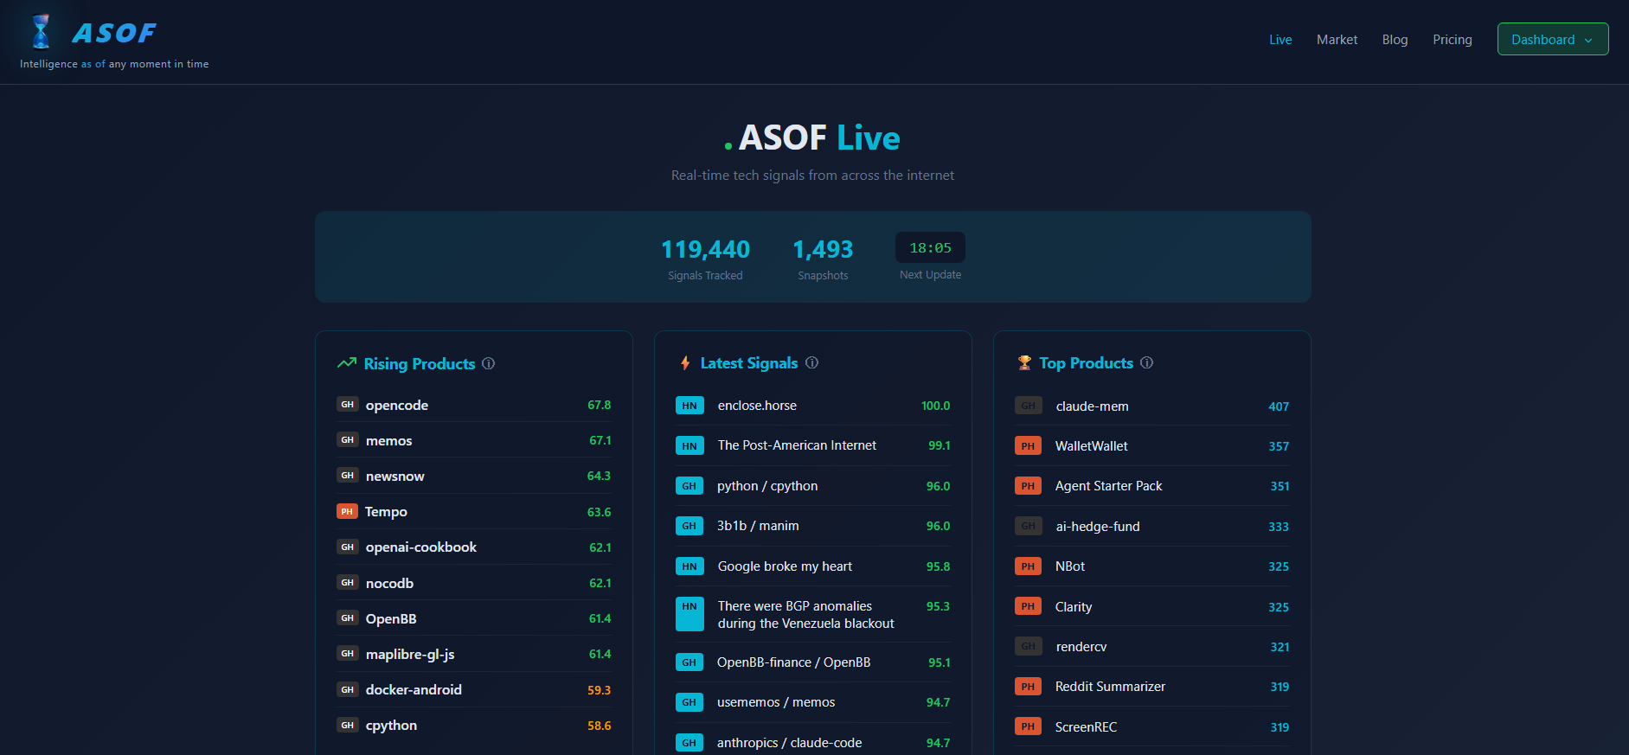Click the 1,493 Snapshots value
The width and height of the screenshot is (1629, 755).
click(x=823, y=249)
